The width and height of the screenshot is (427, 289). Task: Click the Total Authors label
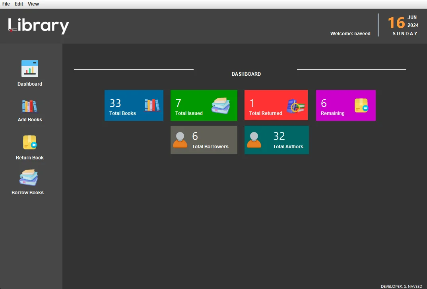tap(288, 146)
